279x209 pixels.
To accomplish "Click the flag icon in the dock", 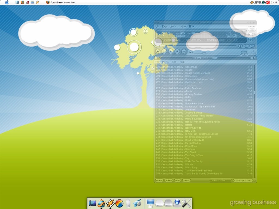I will pos(92,203).
